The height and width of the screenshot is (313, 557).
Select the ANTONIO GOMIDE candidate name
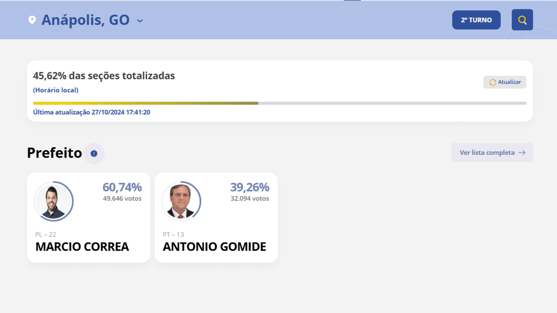(x=214, y=247)
